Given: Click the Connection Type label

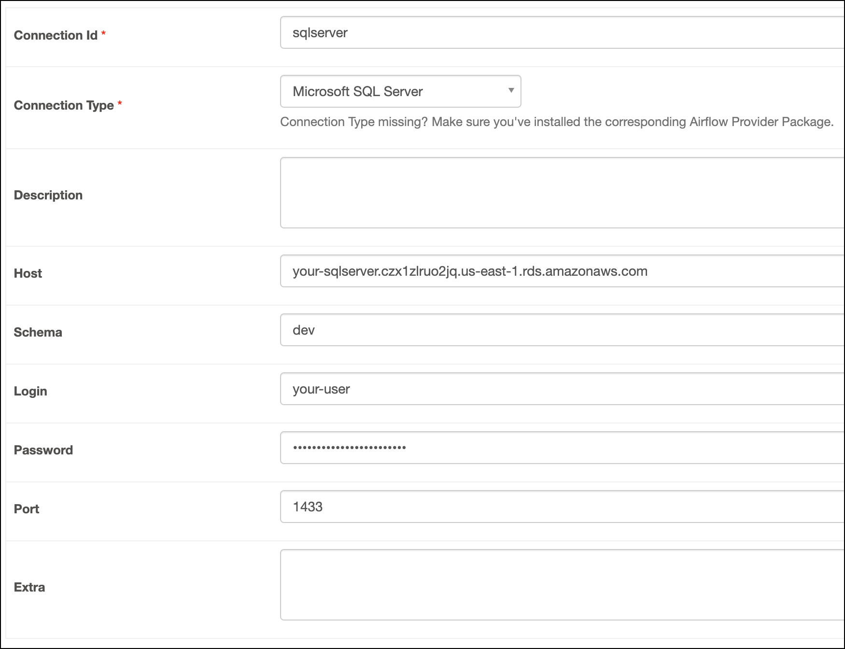Looking at the screenshot, I should pos(64,105).
